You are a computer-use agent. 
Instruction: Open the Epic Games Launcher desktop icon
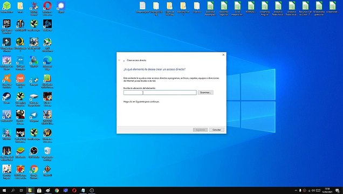tap(7, 26)
